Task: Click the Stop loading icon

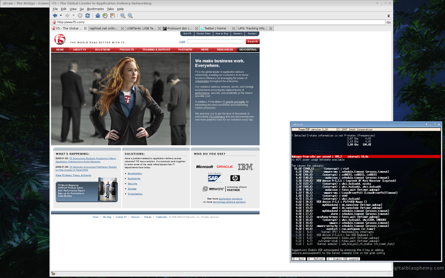Action: point(80,16)
